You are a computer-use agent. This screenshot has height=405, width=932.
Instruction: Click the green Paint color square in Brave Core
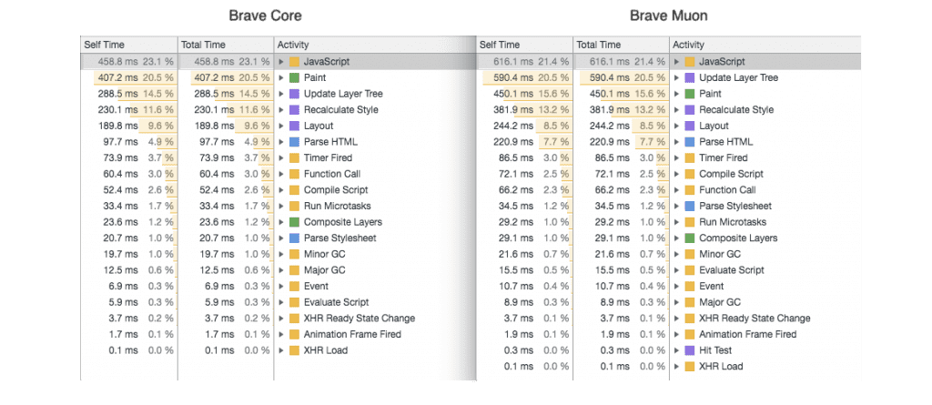(x=294, y=78)
